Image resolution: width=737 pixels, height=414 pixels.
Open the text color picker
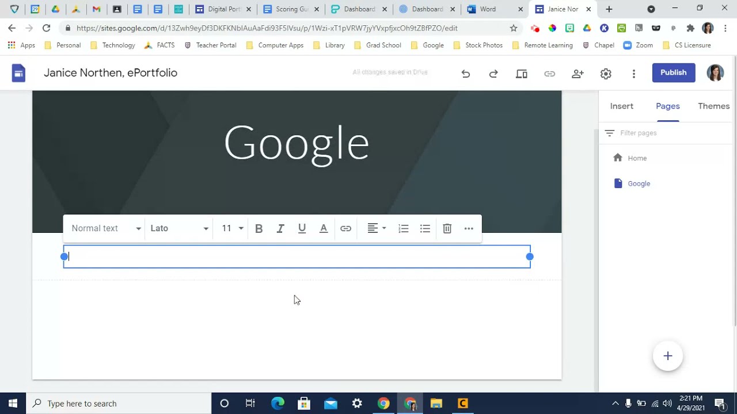click(324, 228)
